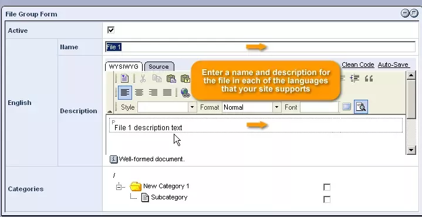The height and width of the screenshot is (217, 422).
Task: Align text right with toolbar icon
Action: click(x=153, y=93)
